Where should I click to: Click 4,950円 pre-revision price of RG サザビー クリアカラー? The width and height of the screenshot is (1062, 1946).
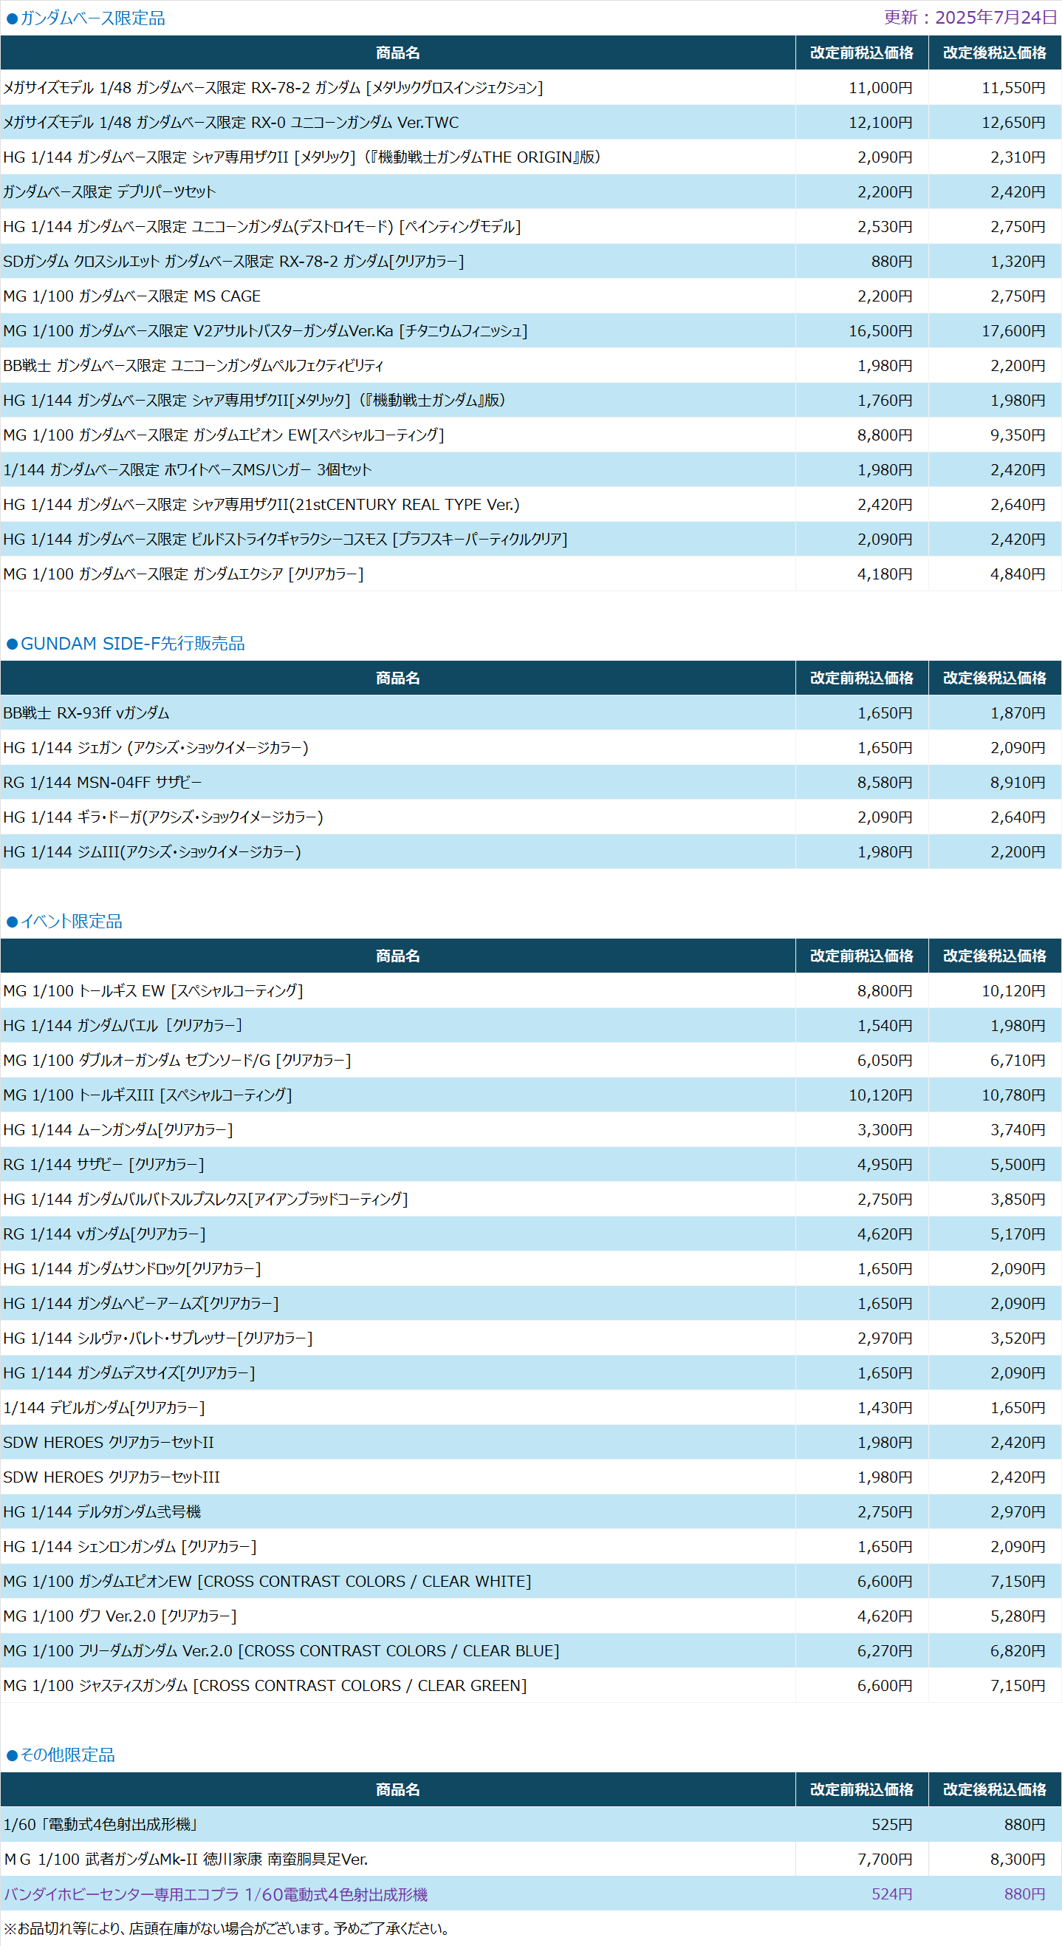[885, 1165]
